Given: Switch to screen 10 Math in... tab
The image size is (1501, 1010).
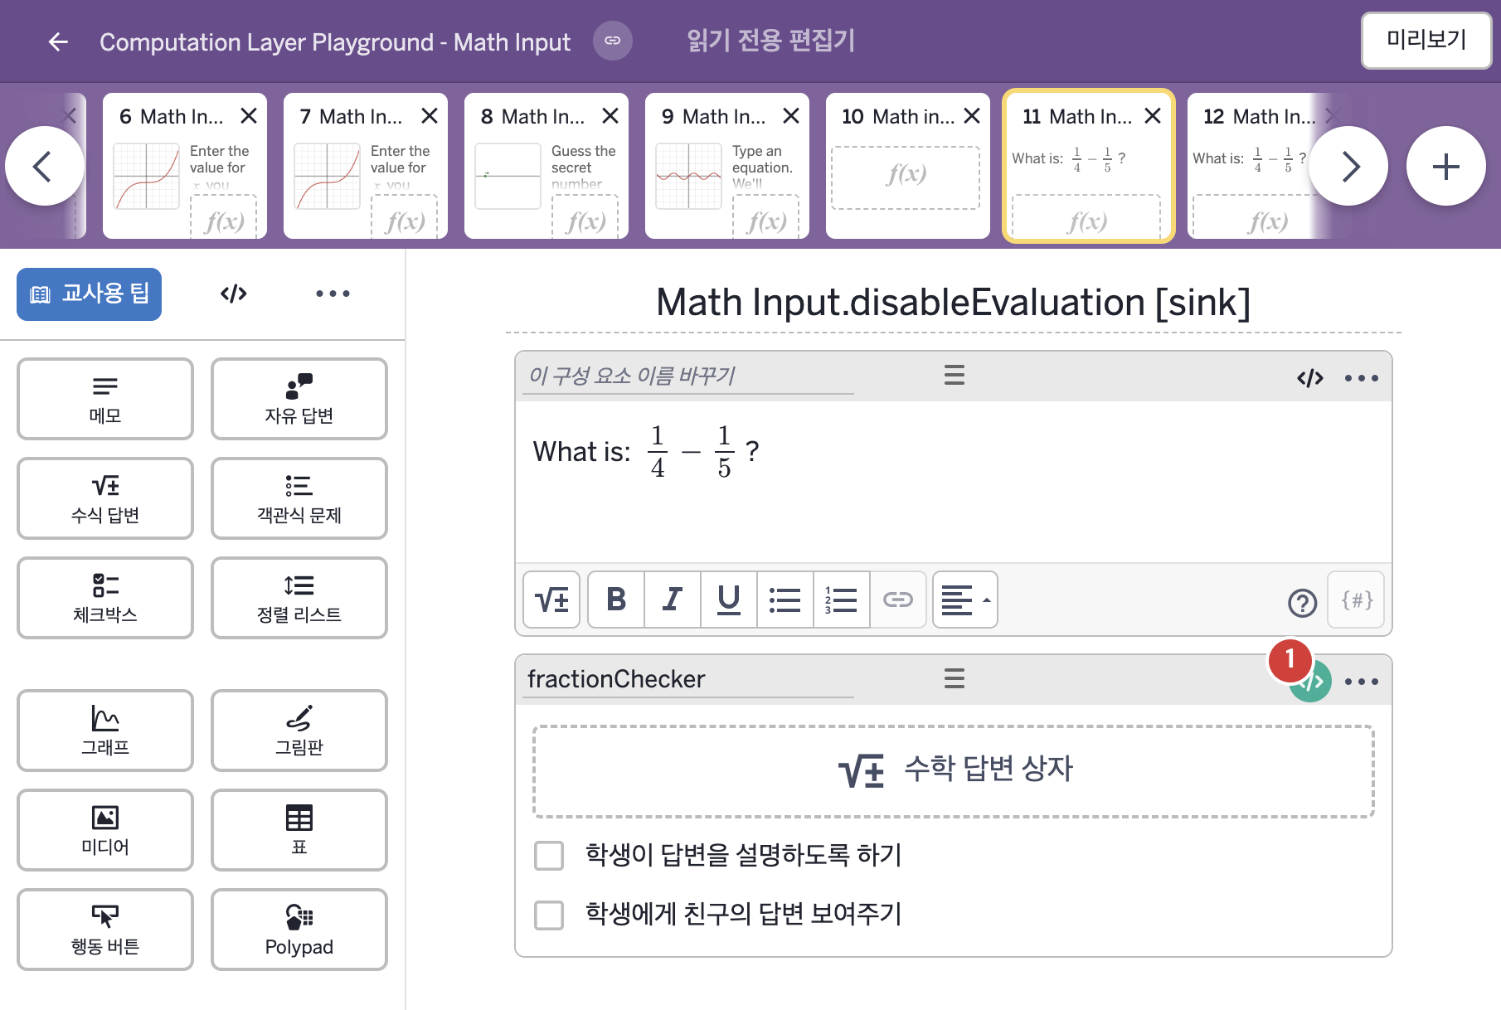Looking at the screenshot, I should point(908,166).
